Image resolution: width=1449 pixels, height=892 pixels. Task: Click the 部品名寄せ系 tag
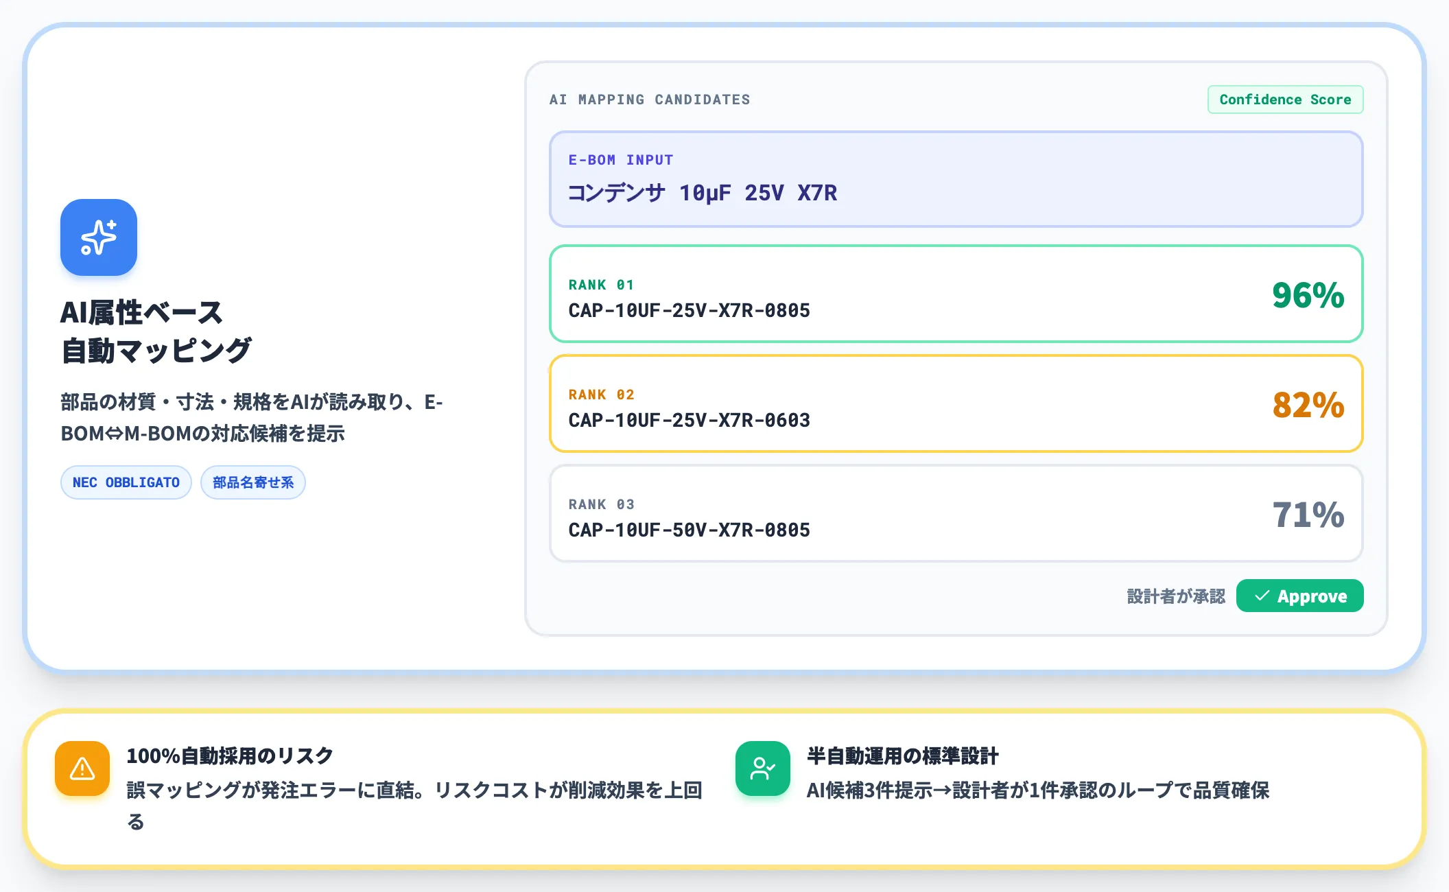[253, 482]
